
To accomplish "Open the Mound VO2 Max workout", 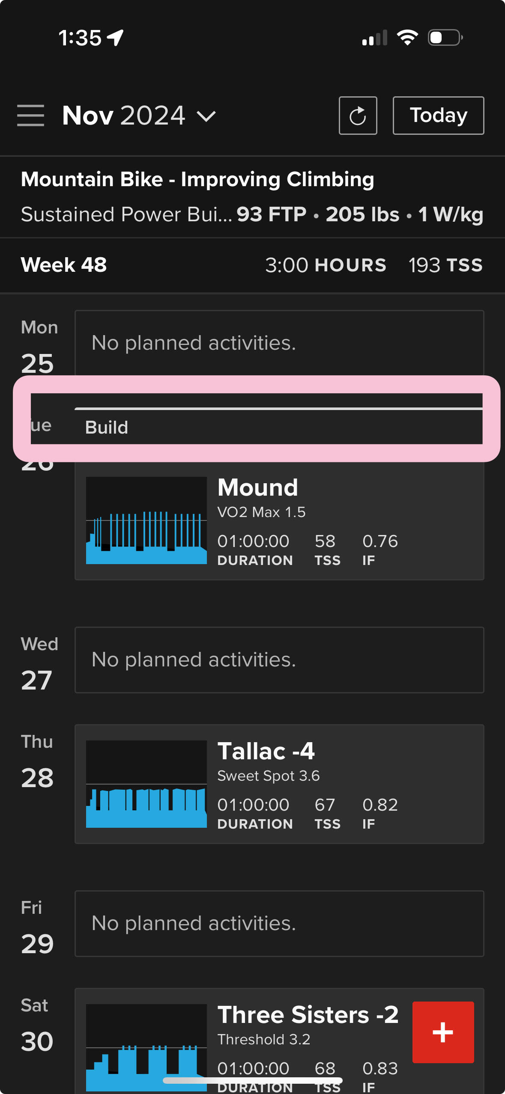I will 279,520.
